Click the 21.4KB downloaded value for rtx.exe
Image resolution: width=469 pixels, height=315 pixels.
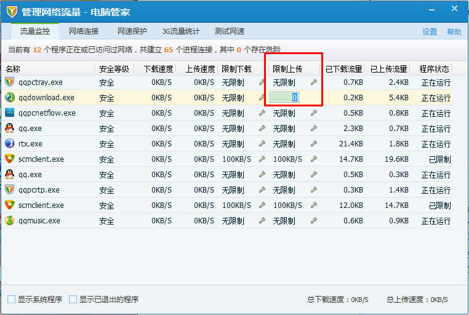point(351,144)
